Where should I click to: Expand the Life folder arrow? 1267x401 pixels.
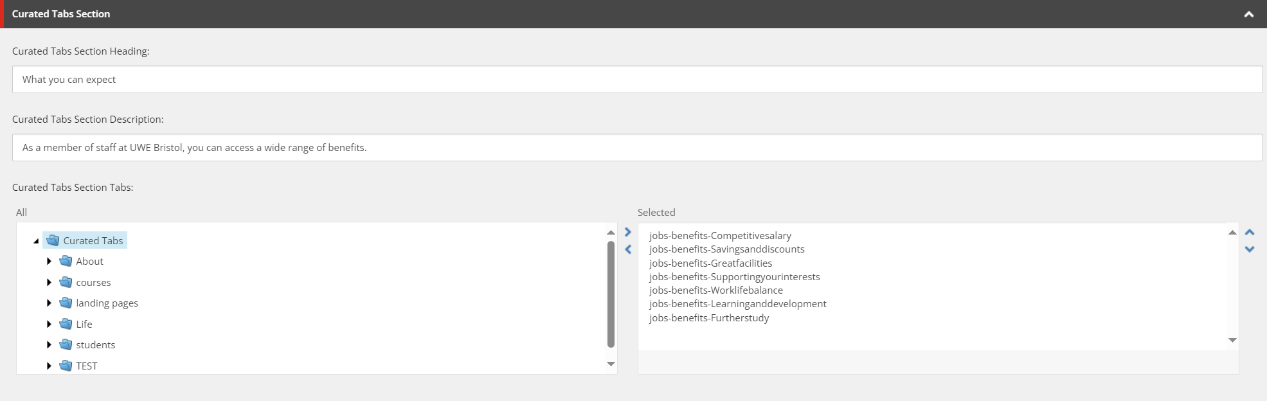49,325
